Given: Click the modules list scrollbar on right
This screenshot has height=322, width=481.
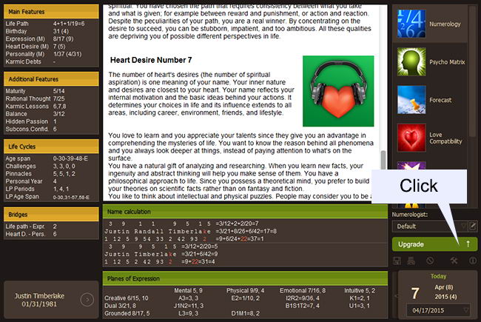Looking at the screenshot, I should coord(473,70).
